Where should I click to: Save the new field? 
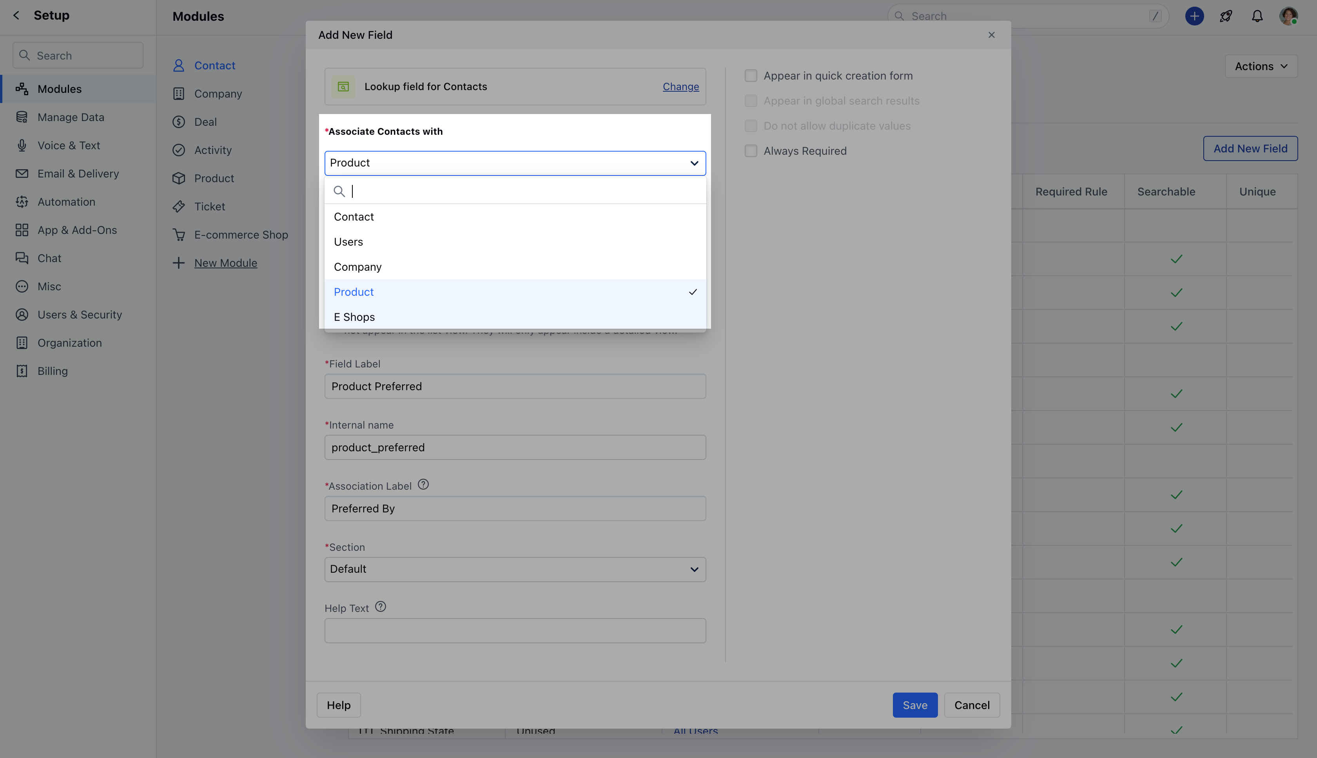tap(915, 705)
